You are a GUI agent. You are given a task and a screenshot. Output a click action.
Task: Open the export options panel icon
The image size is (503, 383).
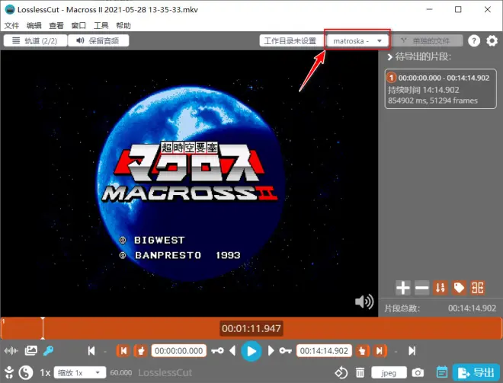point(442,372)
